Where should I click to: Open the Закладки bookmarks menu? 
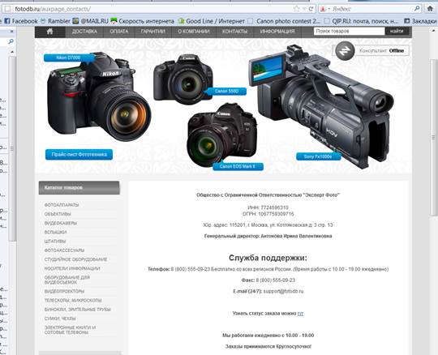(x=421, y=21)
